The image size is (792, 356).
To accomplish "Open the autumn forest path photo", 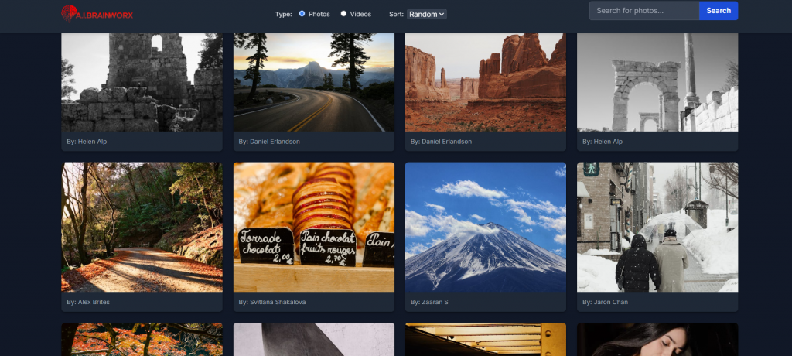I will 142,226.
